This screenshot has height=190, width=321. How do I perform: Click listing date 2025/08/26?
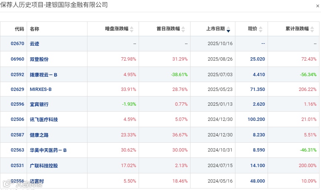220,59
